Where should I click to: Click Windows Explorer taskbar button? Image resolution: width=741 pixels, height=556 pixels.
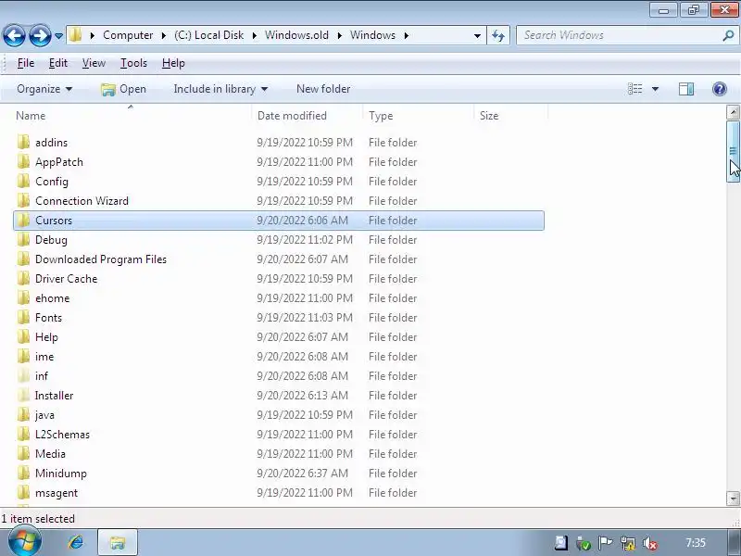118,542
